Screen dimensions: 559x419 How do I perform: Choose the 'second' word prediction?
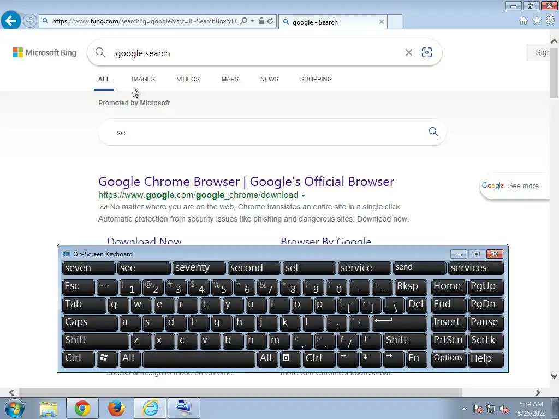pyautogui.click(x=254, y=268)
